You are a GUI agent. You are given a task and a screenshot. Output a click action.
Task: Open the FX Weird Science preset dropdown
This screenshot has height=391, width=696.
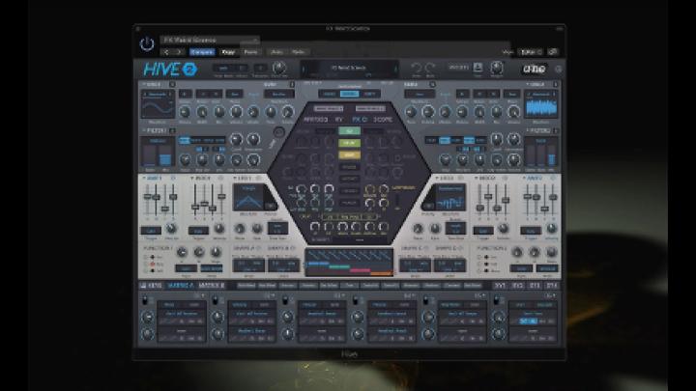pyautogui.click(x=210, y=40)
